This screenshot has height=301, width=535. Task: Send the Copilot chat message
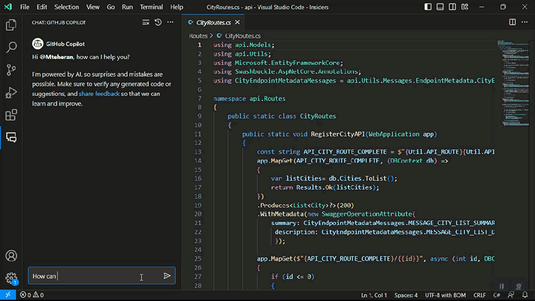(x=167, y=276)
